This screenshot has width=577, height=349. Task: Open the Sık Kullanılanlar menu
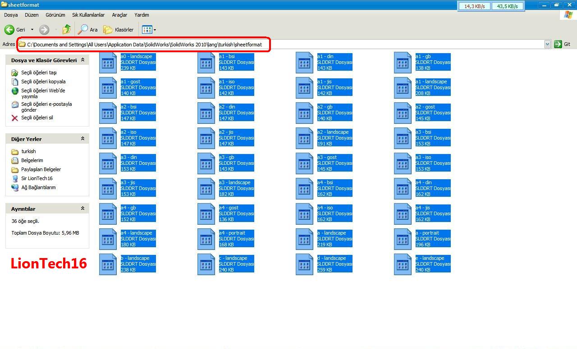[88, 15]
